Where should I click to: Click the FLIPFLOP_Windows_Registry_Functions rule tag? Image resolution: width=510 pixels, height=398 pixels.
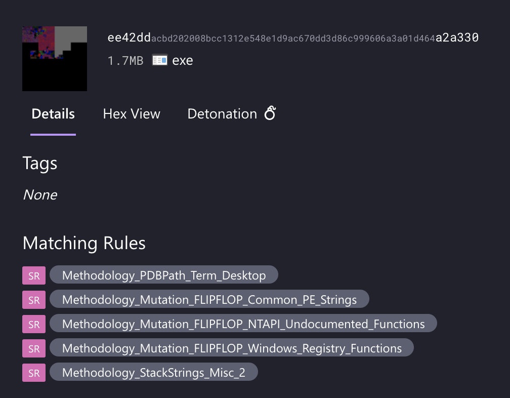tap(232, 348)
